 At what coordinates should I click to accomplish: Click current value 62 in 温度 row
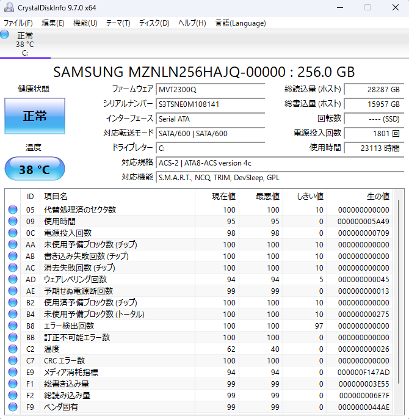click(x=231, y=349)
